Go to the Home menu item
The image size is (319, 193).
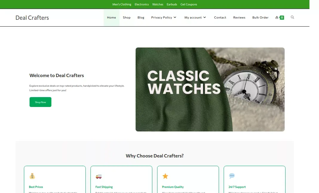point(111,18)
